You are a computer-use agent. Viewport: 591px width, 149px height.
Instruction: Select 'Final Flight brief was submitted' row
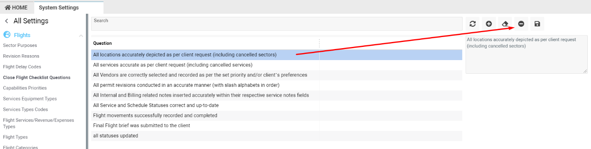[x=277, y=126]
